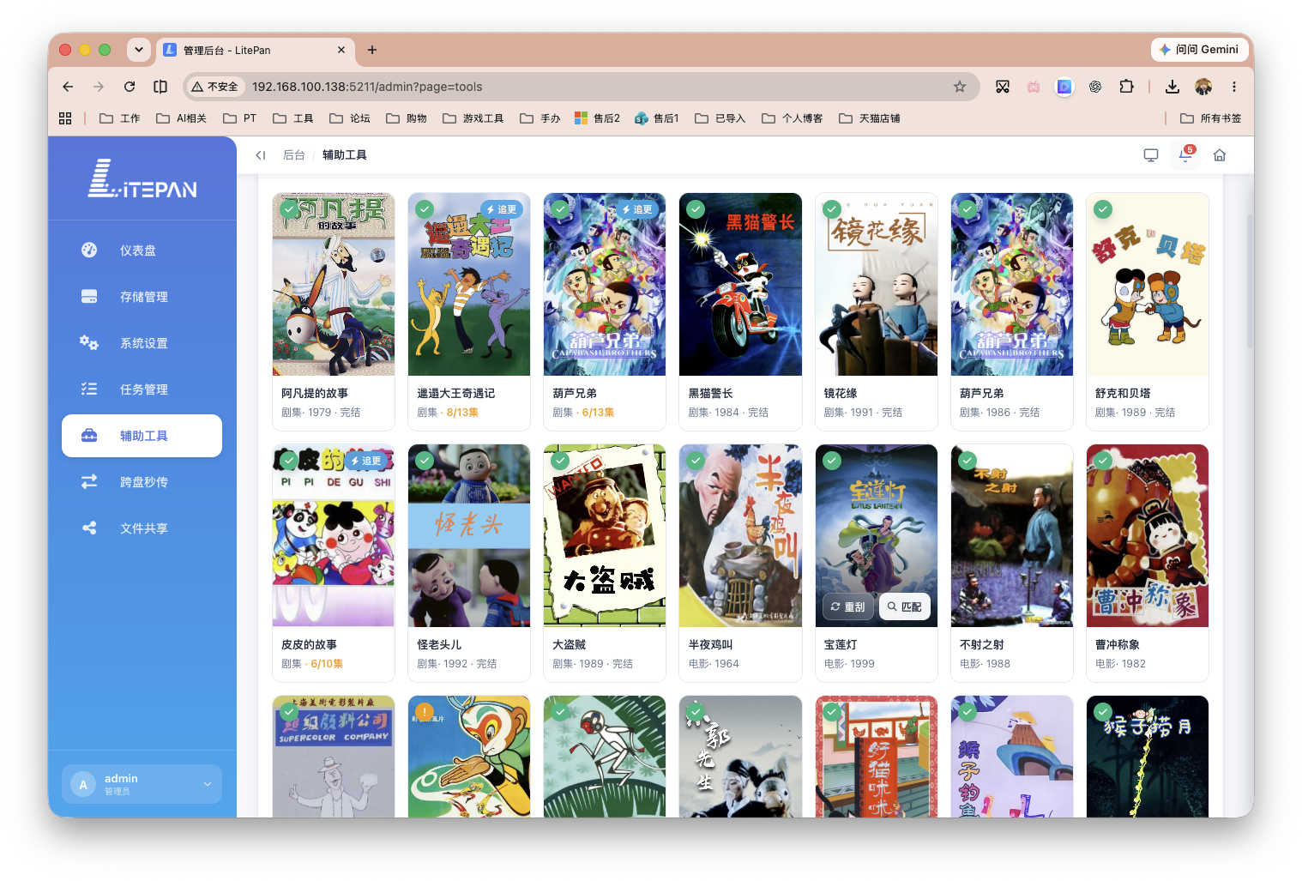Click the home icon in top bar

click(1220, 155)
